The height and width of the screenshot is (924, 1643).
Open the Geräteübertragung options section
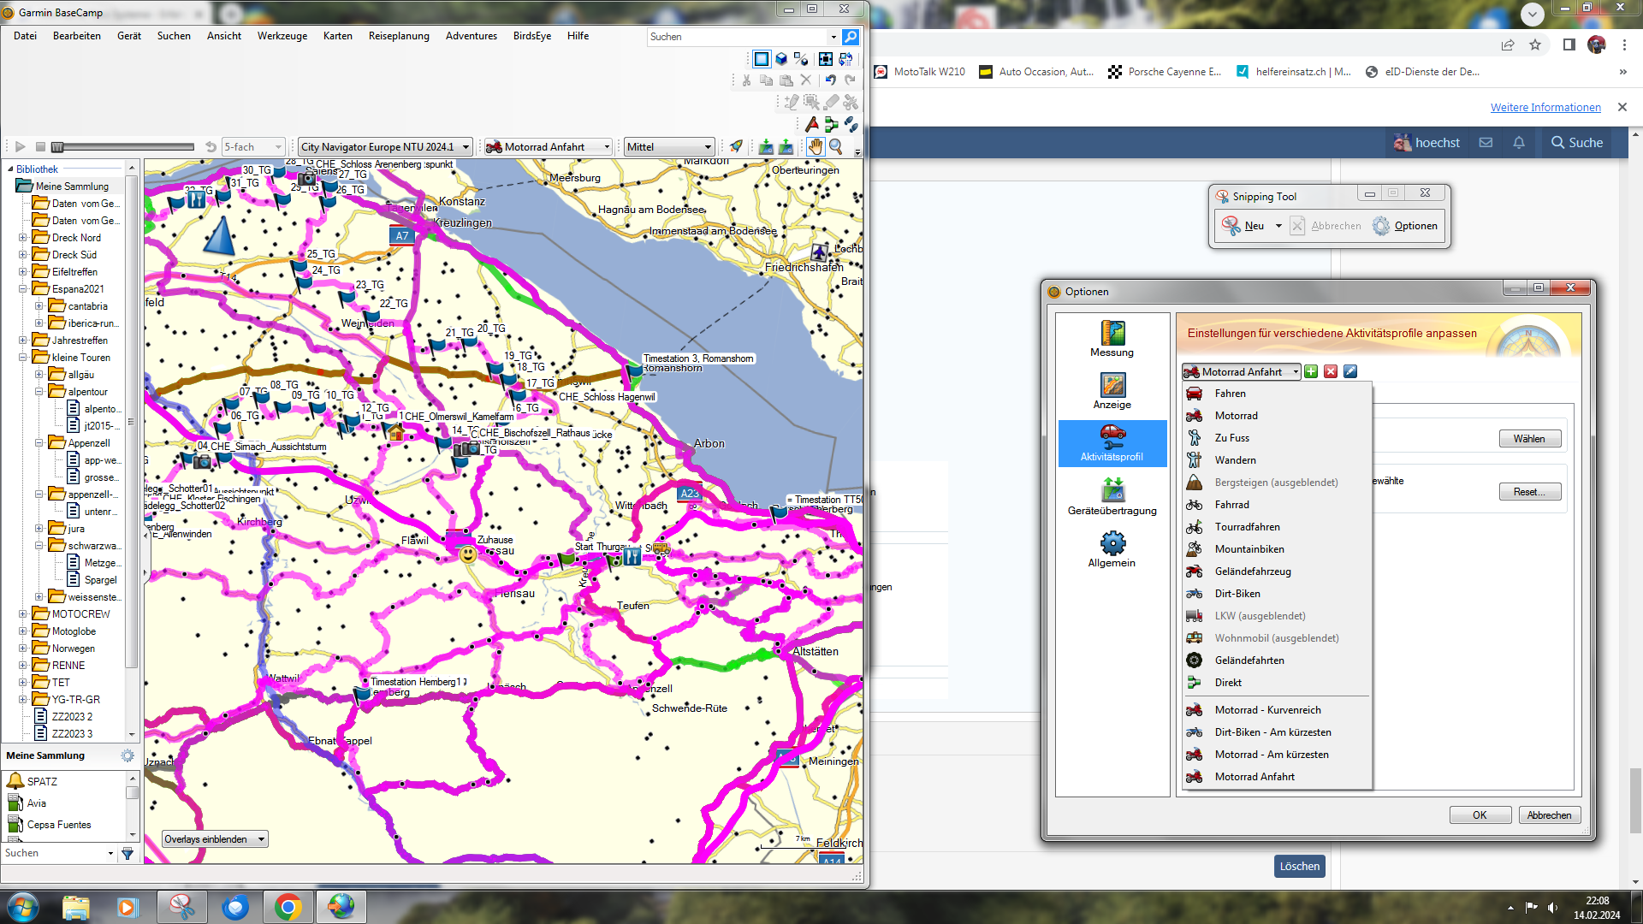[1112, 496]
